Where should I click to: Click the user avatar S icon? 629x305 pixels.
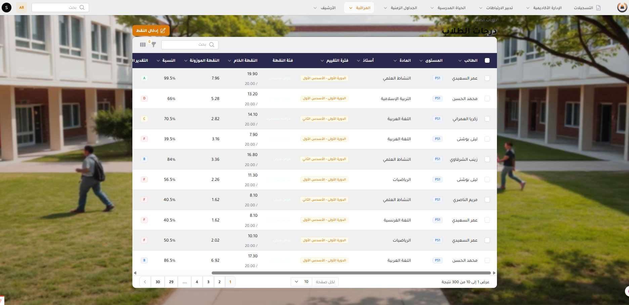click(6, 7)
